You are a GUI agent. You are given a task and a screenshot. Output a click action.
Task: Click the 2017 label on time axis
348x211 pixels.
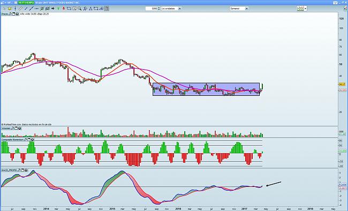click(x=244, y=209)
